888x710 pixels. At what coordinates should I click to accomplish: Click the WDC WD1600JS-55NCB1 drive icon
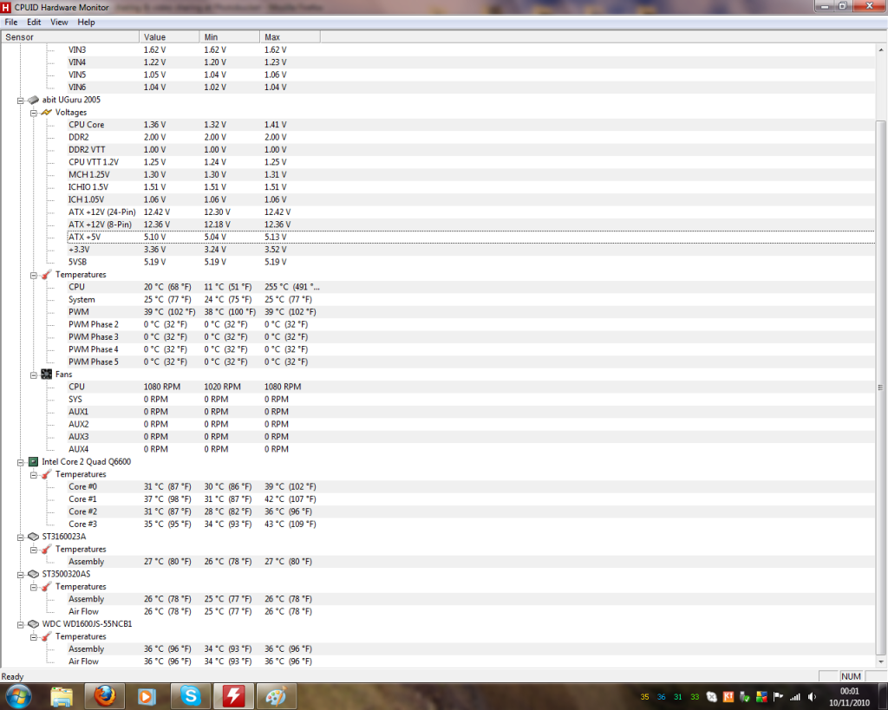pos(33,624)
